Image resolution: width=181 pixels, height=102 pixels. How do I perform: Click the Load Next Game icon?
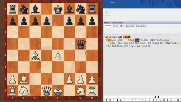click(106, 14)
